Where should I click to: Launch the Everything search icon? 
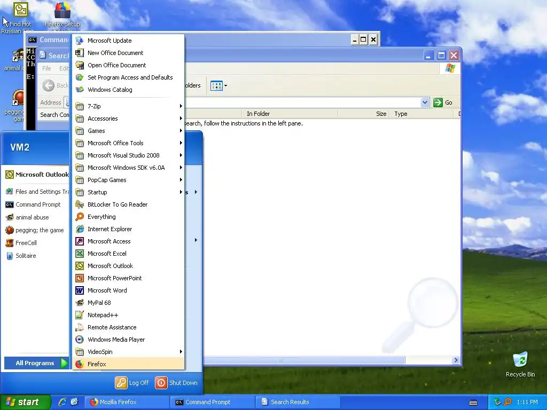click(x=80, y=217)
